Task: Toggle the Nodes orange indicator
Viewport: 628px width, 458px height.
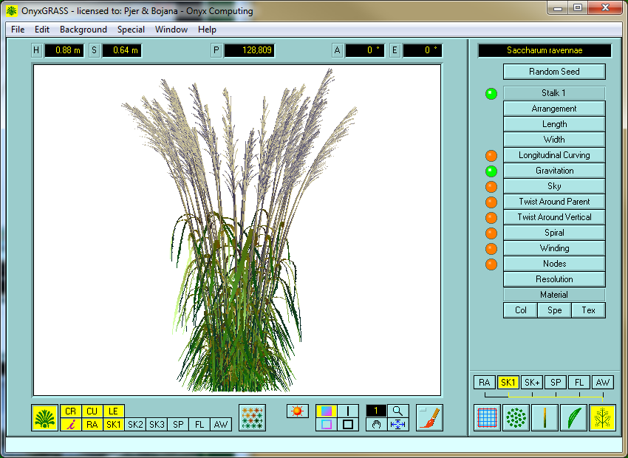Action: click(491, 264)
